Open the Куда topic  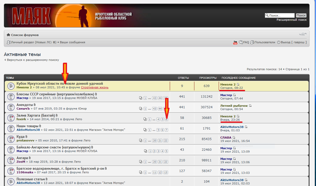pyautogui.click(x=21, y=137)
